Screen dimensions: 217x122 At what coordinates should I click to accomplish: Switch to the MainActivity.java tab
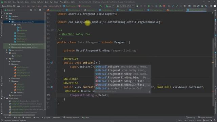(x=74, y=10)
